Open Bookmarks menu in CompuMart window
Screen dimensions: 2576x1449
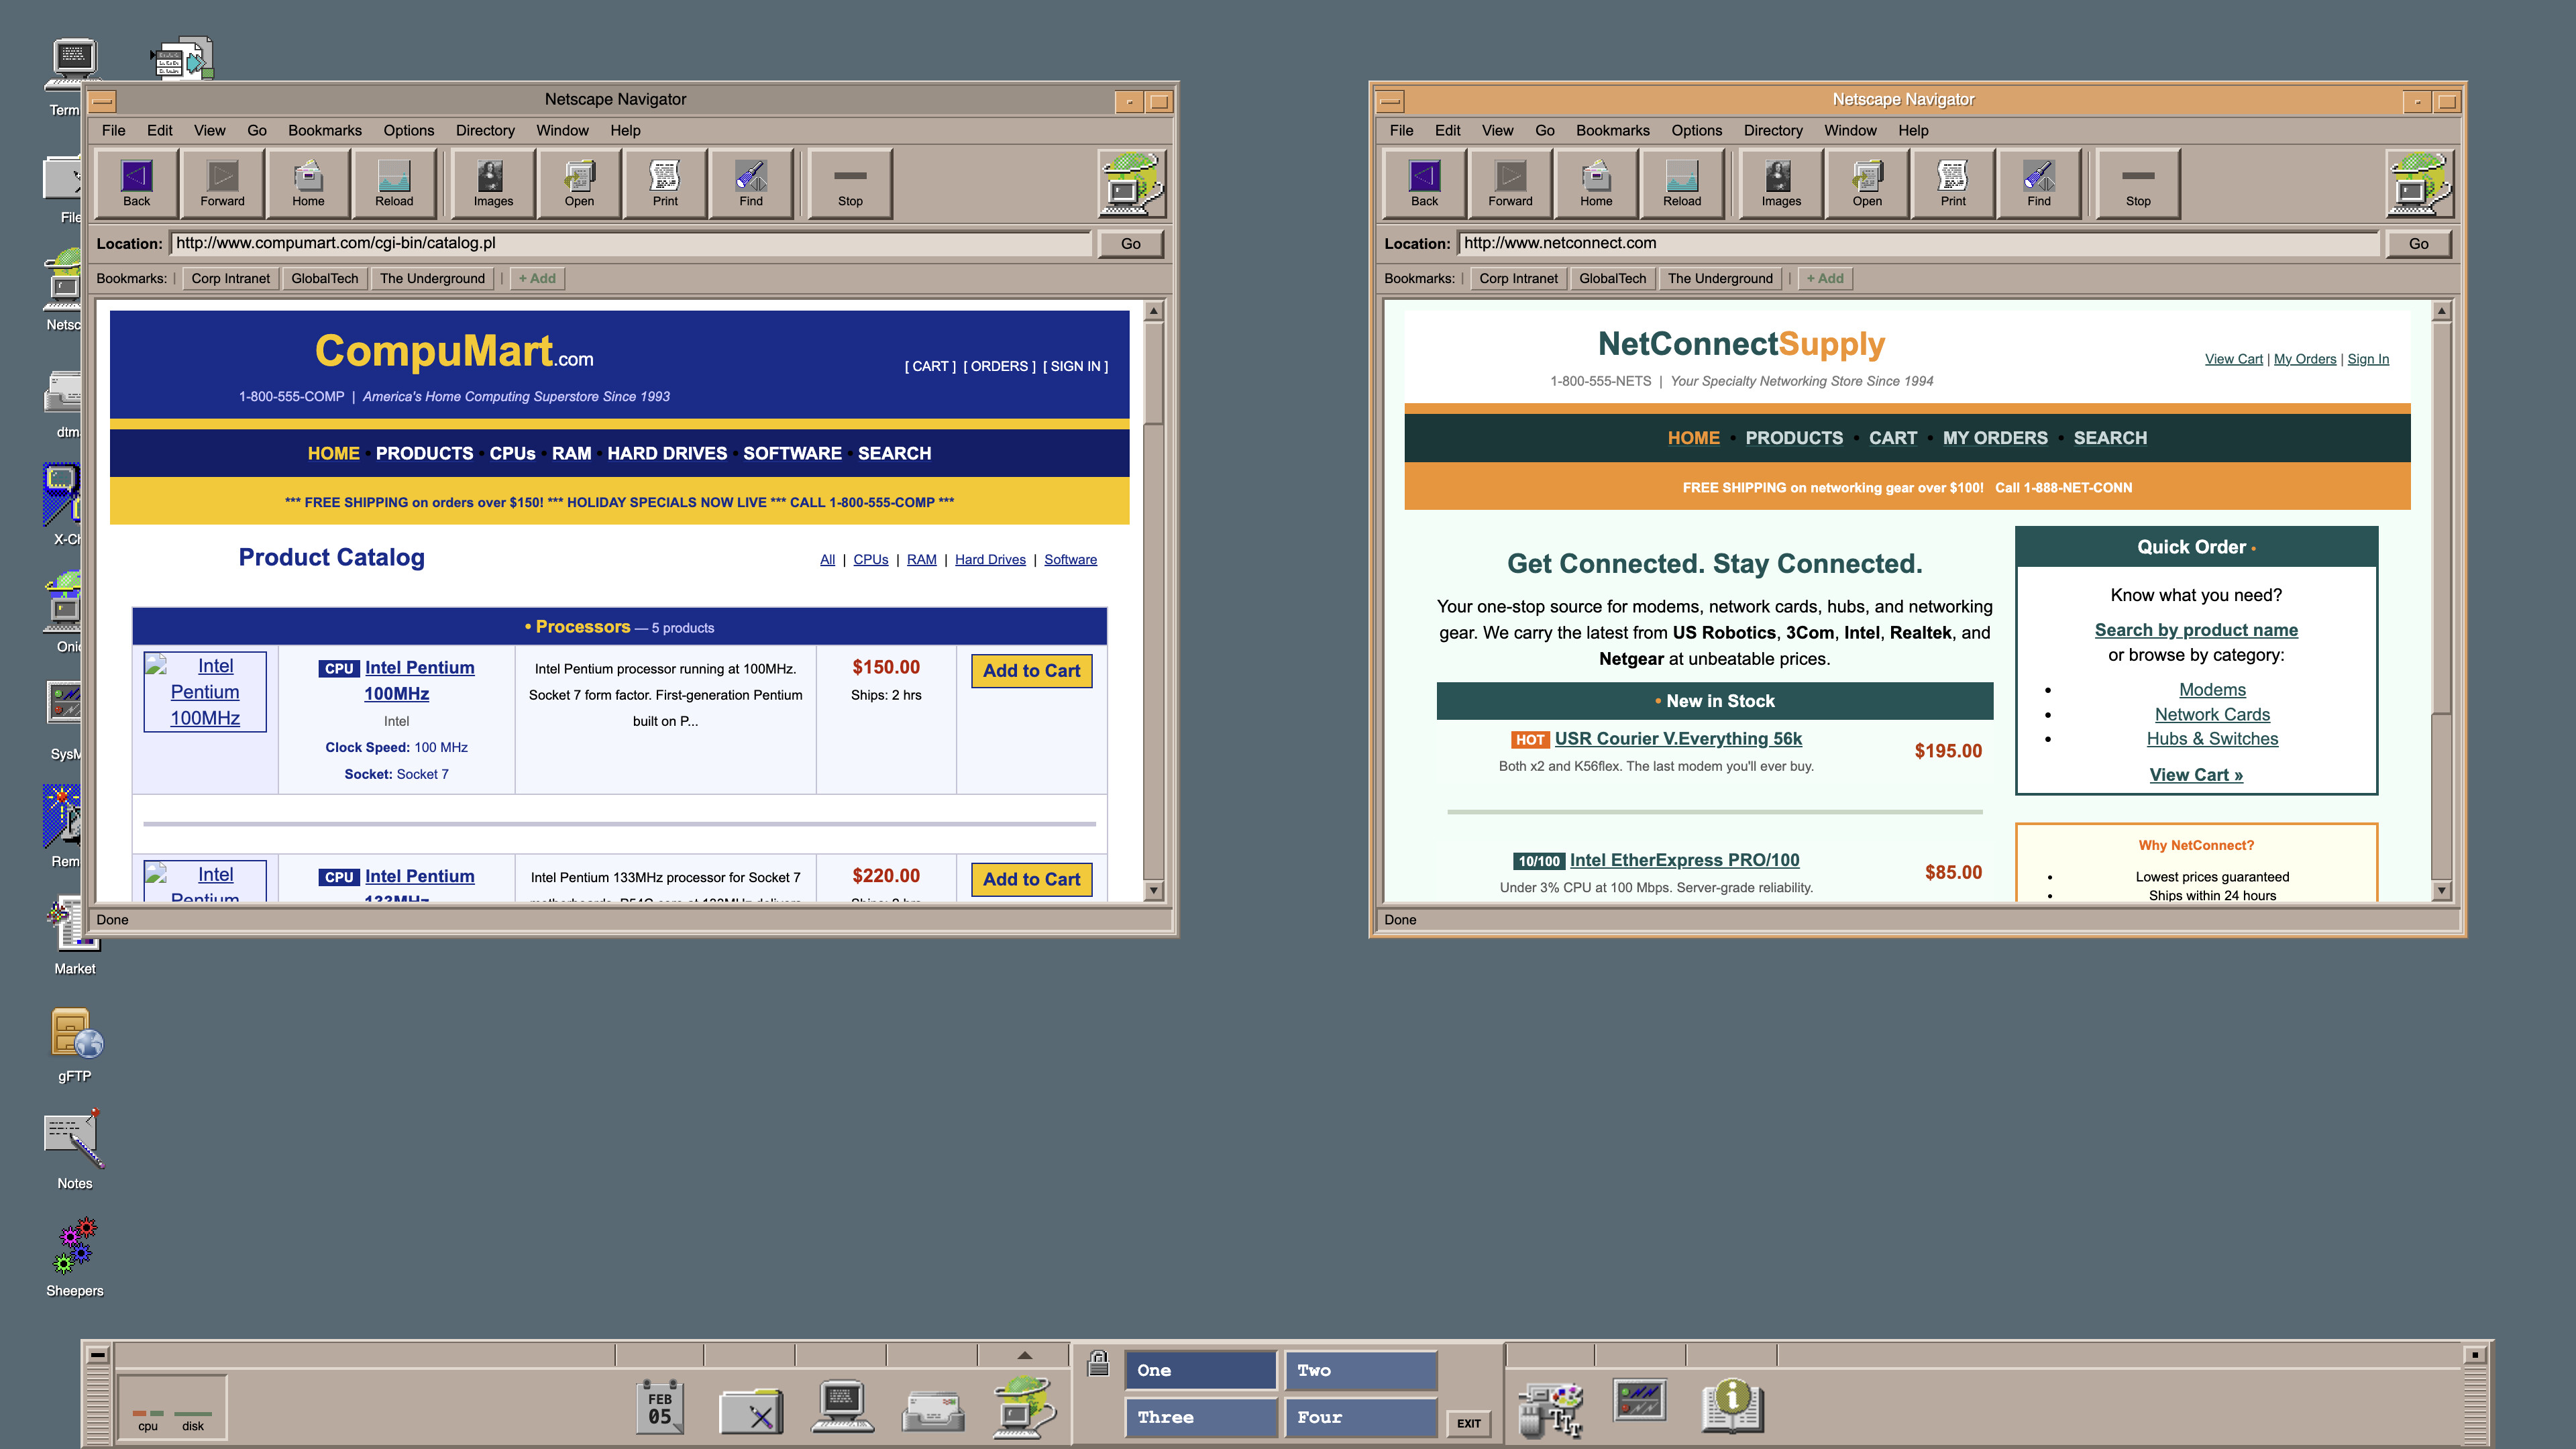[x=325, y=130]
